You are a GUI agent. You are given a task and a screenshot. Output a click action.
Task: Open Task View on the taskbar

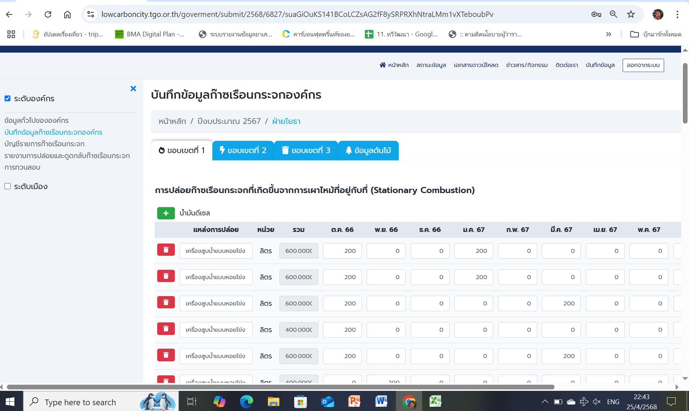(x=192, y=401)
